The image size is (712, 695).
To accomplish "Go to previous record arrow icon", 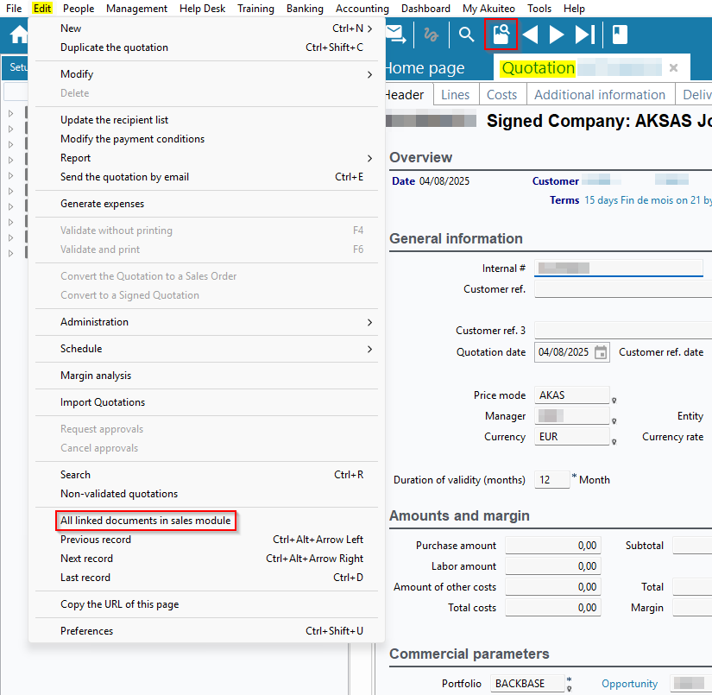I will coord(530,35).
